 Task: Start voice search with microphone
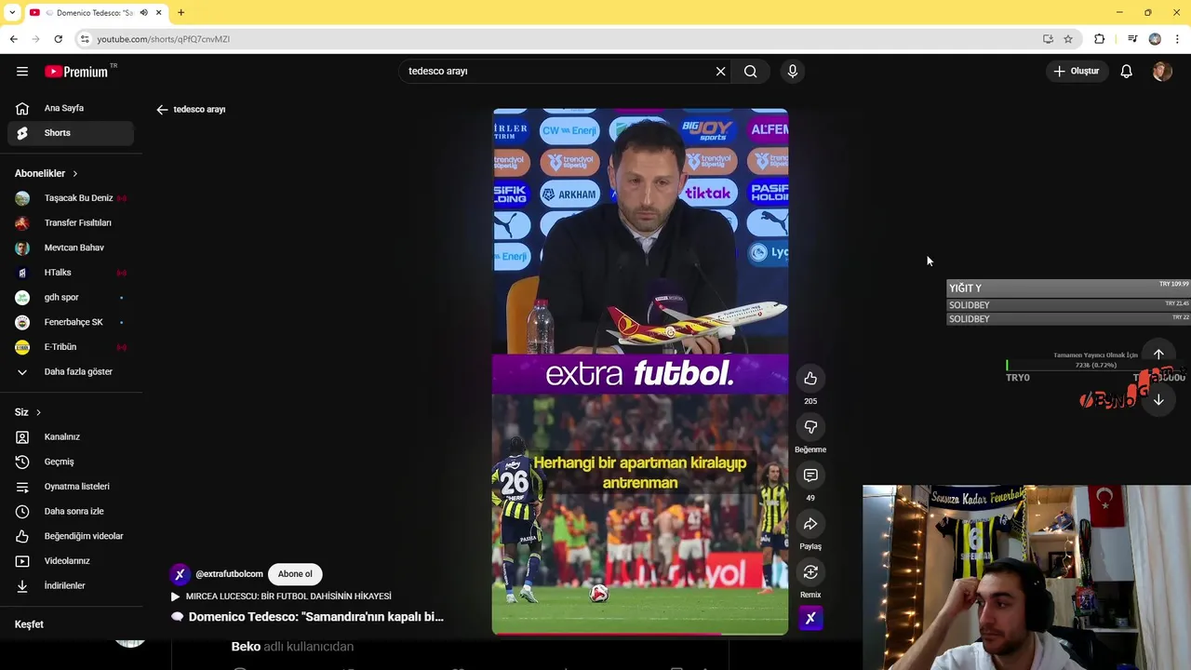pos(793,72)
